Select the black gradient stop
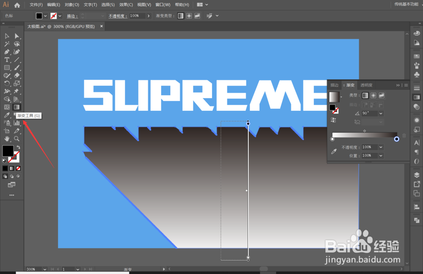 tap(397, 139)
